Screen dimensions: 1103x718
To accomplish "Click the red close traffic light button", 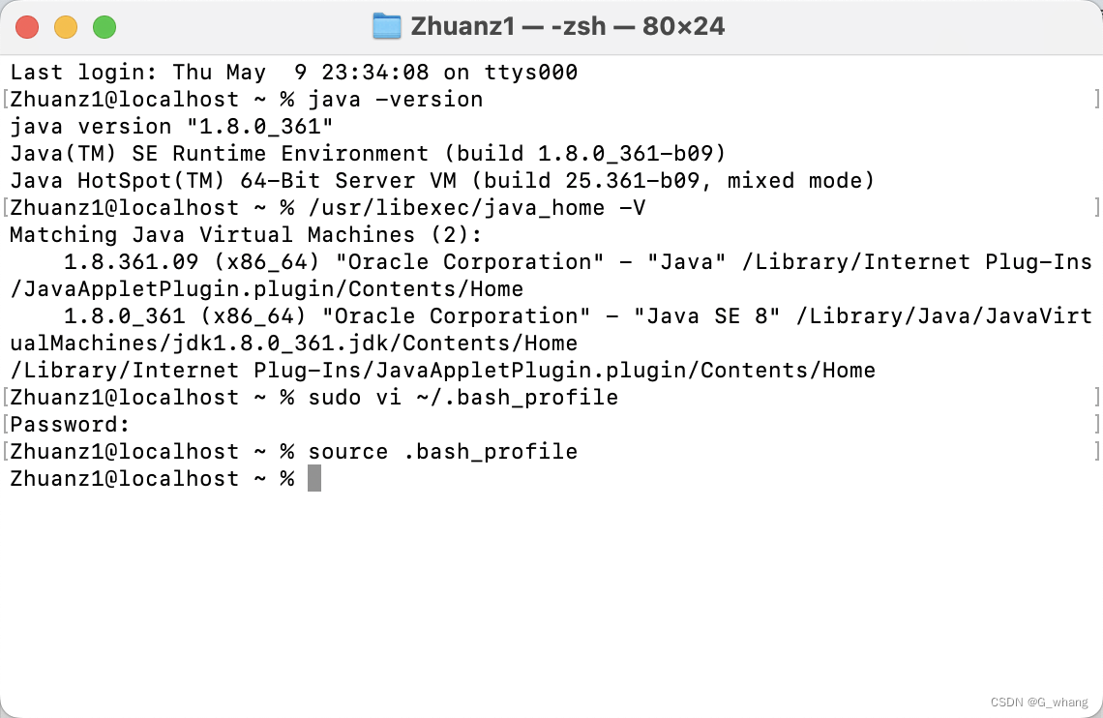I will point(27,27).
